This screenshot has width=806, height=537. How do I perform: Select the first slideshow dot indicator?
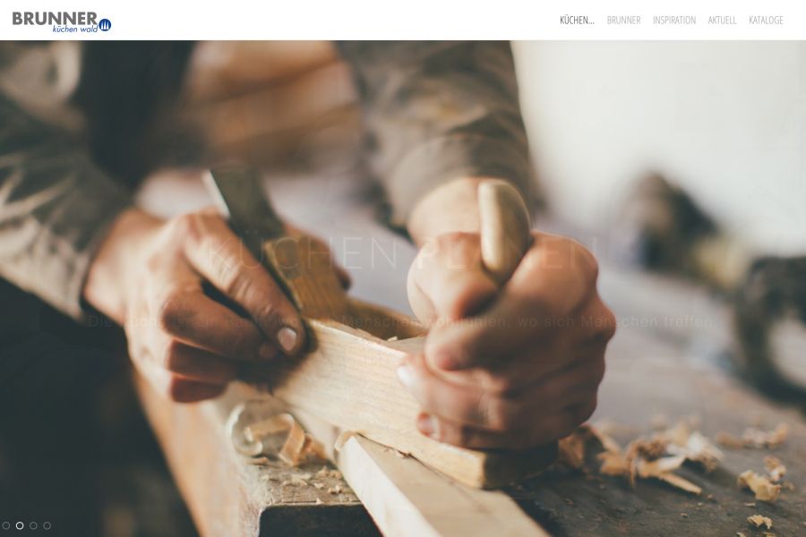tap(6, 525)
